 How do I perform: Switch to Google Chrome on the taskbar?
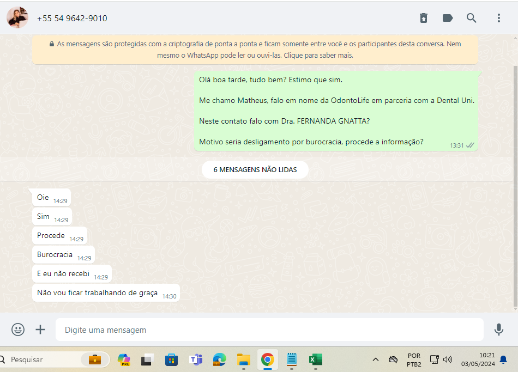click(x=268, y=359)
